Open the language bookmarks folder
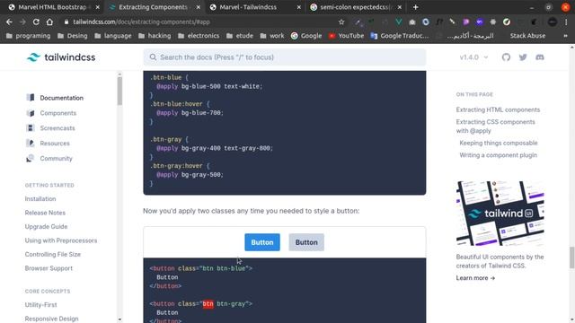Screen dimensions: 575x323 tap(113, 36)
